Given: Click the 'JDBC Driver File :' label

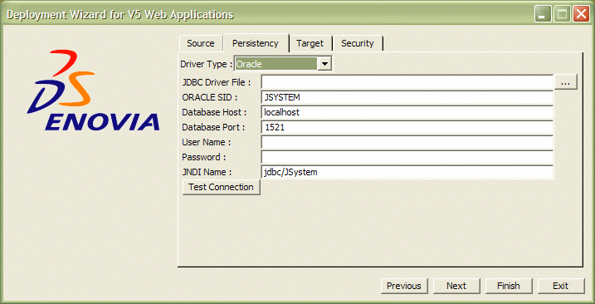Looking at the screenshot, I should [217, 82].
